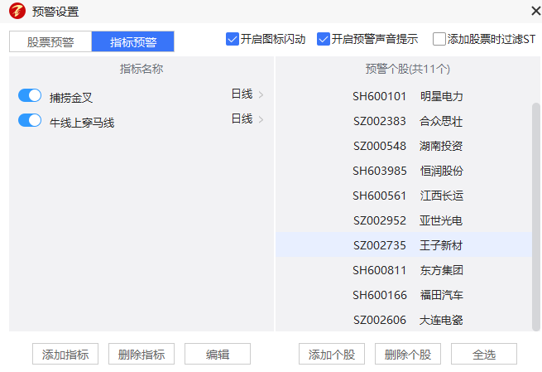The width and height of the screenshot is (542, 372).
Task: Select stock SZ000548 湖南投资
Action: click(404, 146)
